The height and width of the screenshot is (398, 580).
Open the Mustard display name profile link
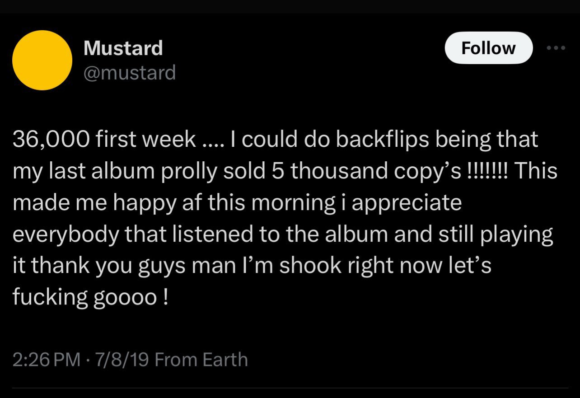[x=123, y=48]
